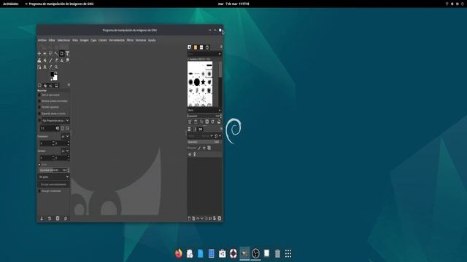
Task: Select the Crop tool
Action: tap(61, 54)
